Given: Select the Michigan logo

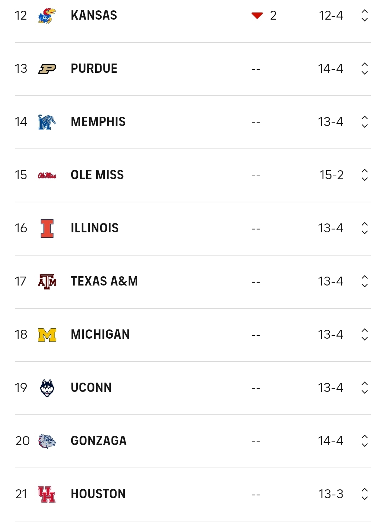Looking at the screenshot, I should tap(47, 335).
